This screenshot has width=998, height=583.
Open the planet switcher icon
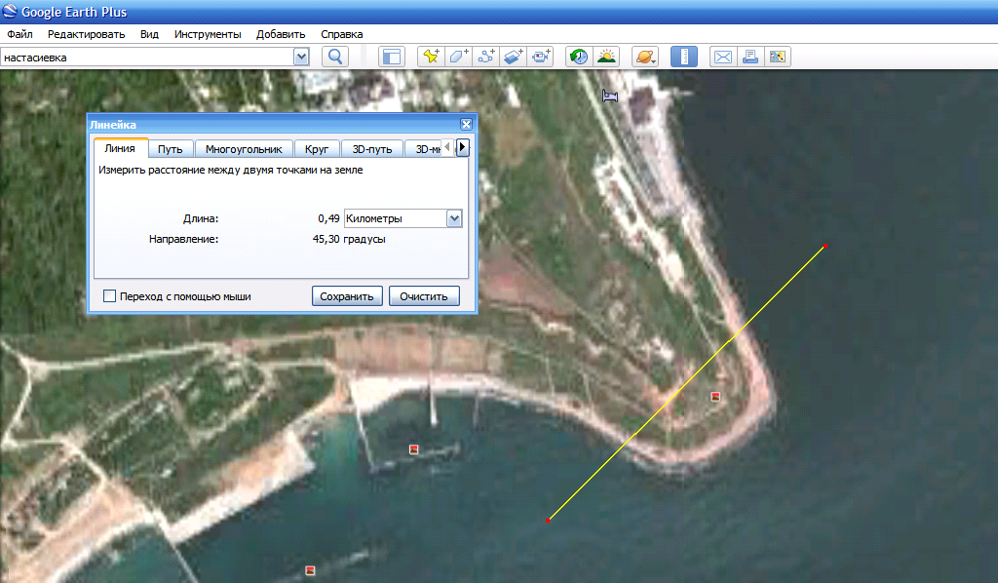pyautogui.click(x=645, y=57)
